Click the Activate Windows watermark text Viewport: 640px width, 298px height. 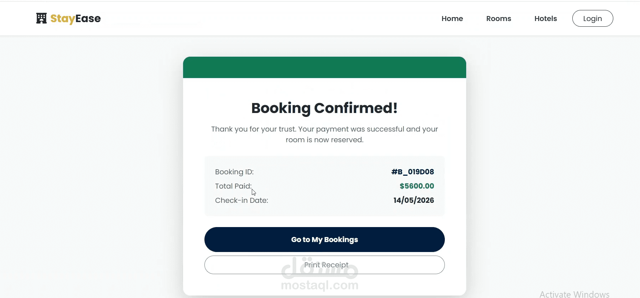click(574, 294)
